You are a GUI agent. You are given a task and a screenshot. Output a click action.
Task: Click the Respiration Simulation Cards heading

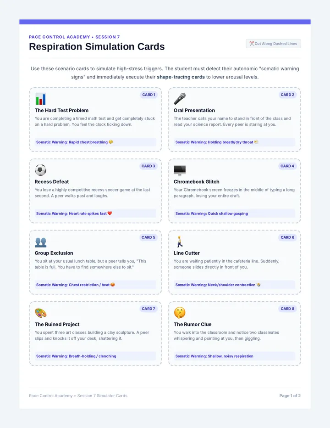point(97,47)
